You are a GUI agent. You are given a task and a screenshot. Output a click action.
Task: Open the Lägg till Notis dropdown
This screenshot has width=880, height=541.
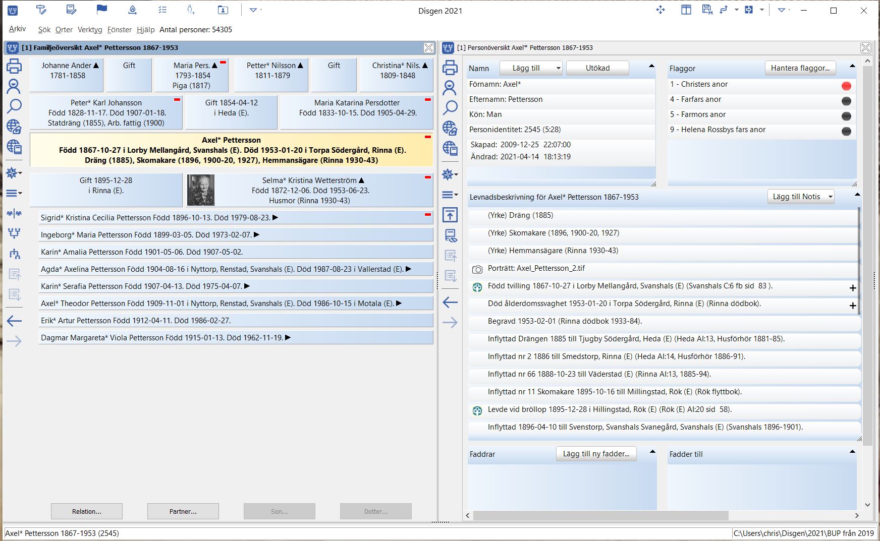801,197
